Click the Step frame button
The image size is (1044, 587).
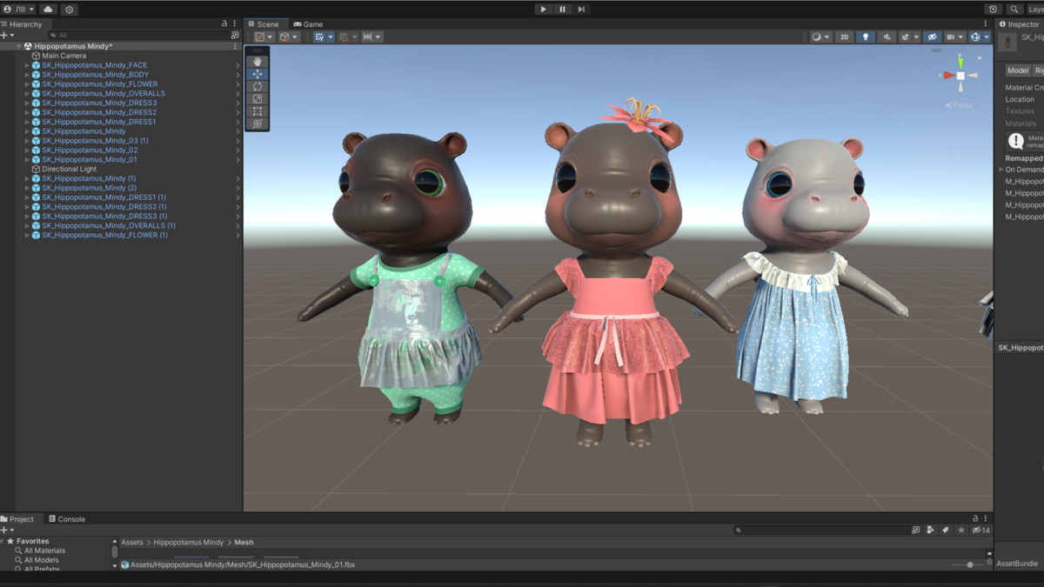pos(581,10)
